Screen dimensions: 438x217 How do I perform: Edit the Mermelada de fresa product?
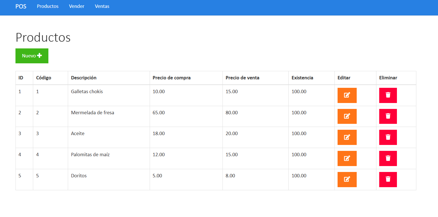[347, 116]
